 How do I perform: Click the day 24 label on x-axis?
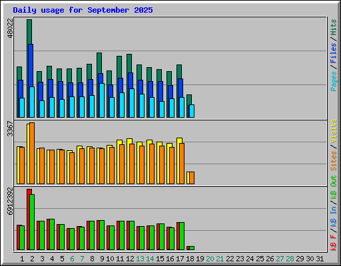(250, 259)
